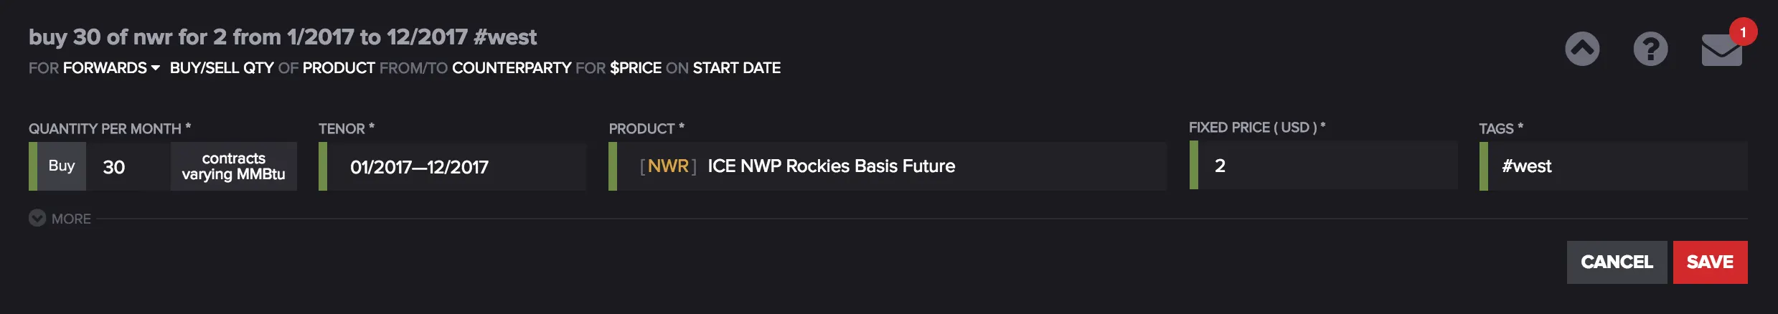1778x314 pixels.
Task: Toggle the Buy side button
Action: click(x=62, y=166)
